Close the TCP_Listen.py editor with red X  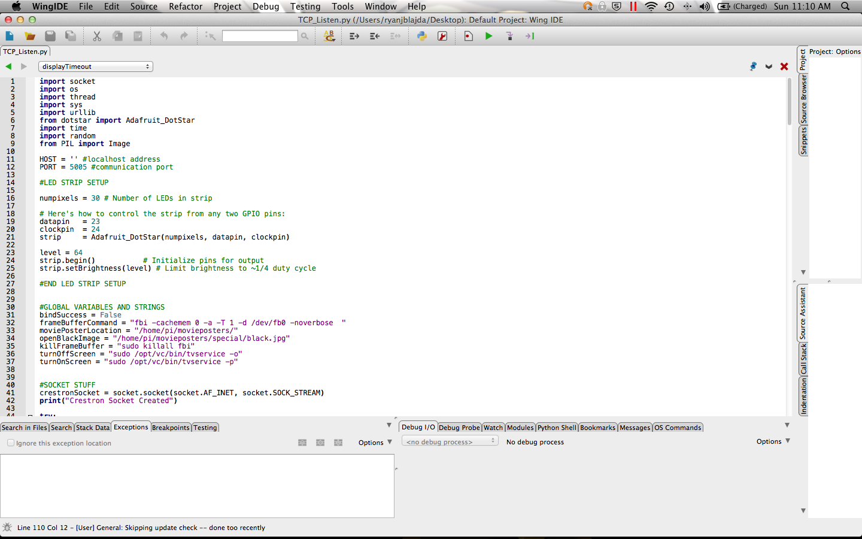click(784, 66)
